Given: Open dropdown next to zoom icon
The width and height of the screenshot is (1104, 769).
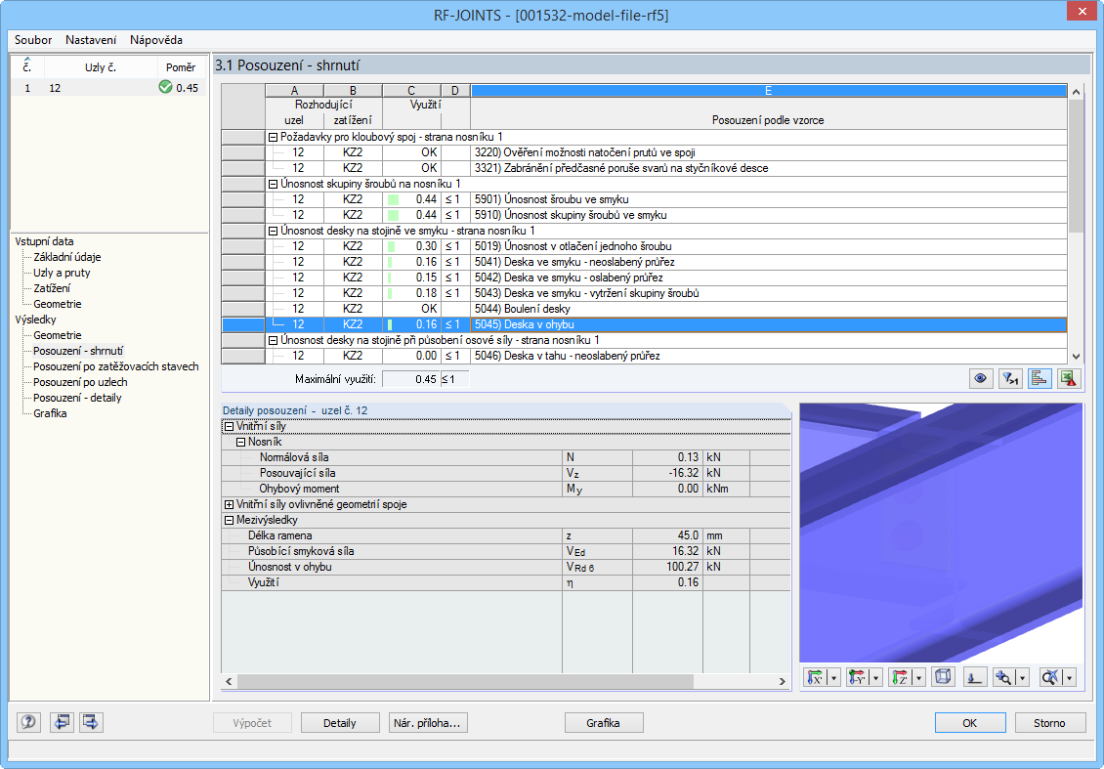Looking at the screenshot, I should (x=1023, y=678).
